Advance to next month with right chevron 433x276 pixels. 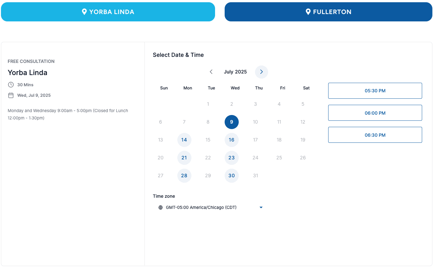(261, 72)
